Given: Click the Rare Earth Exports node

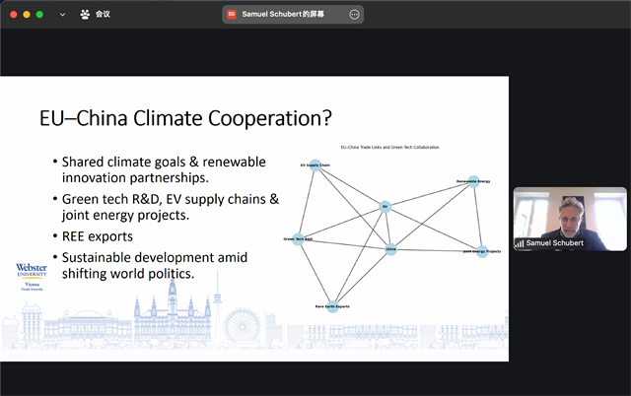Looking at the screenshot, I should (332, 306).
